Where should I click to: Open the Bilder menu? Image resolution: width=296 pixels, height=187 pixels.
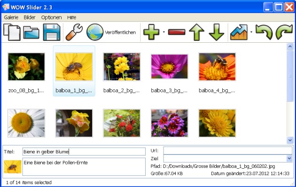[x=30, y=17]
